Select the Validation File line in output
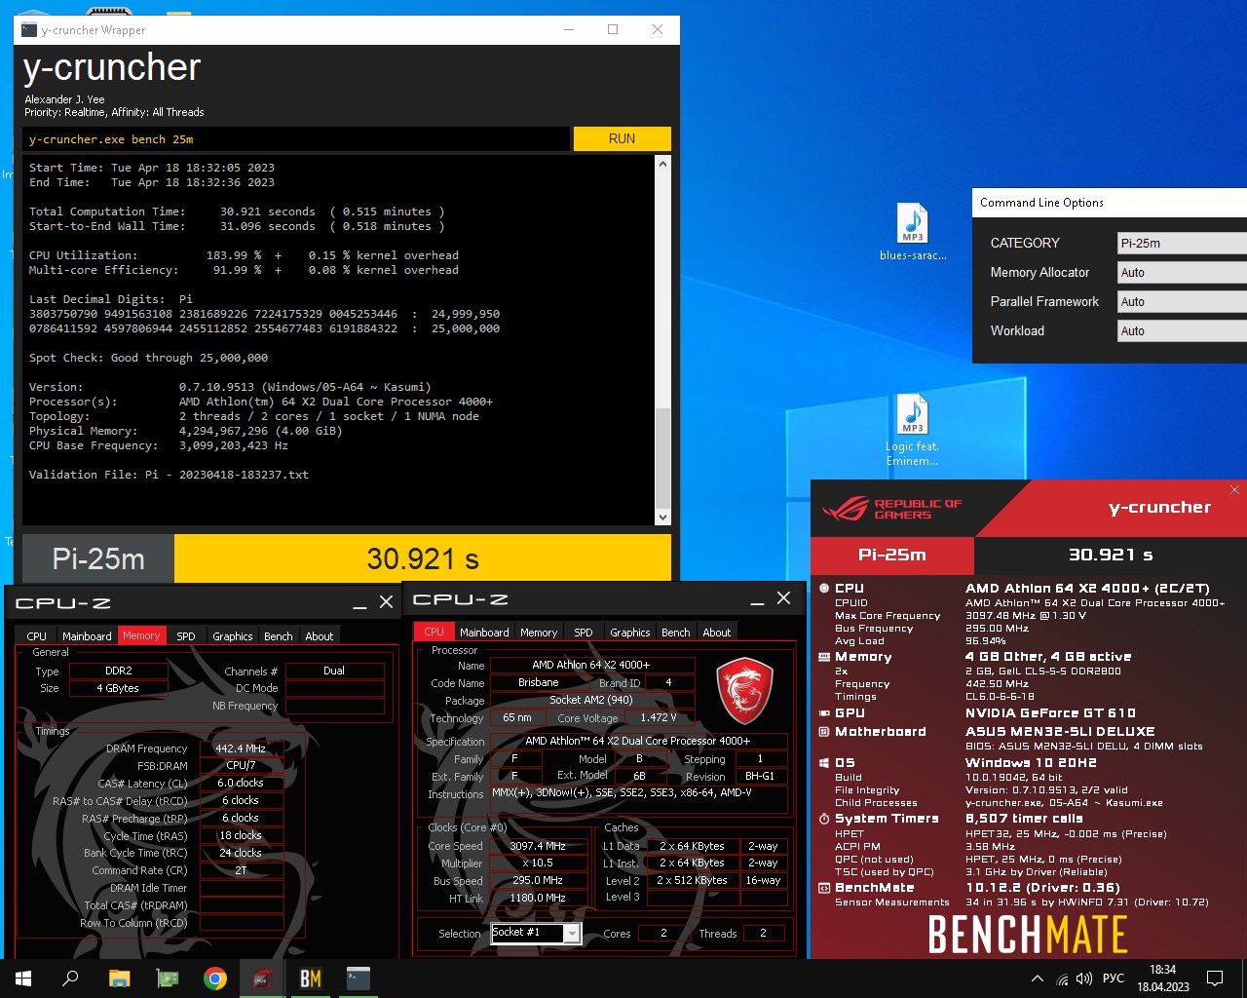The height and width of the screenshot is (998, 1247). (169, 475)
